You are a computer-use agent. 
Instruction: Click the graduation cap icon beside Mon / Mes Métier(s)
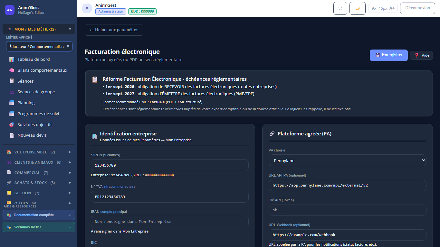(x=9, y=29)
